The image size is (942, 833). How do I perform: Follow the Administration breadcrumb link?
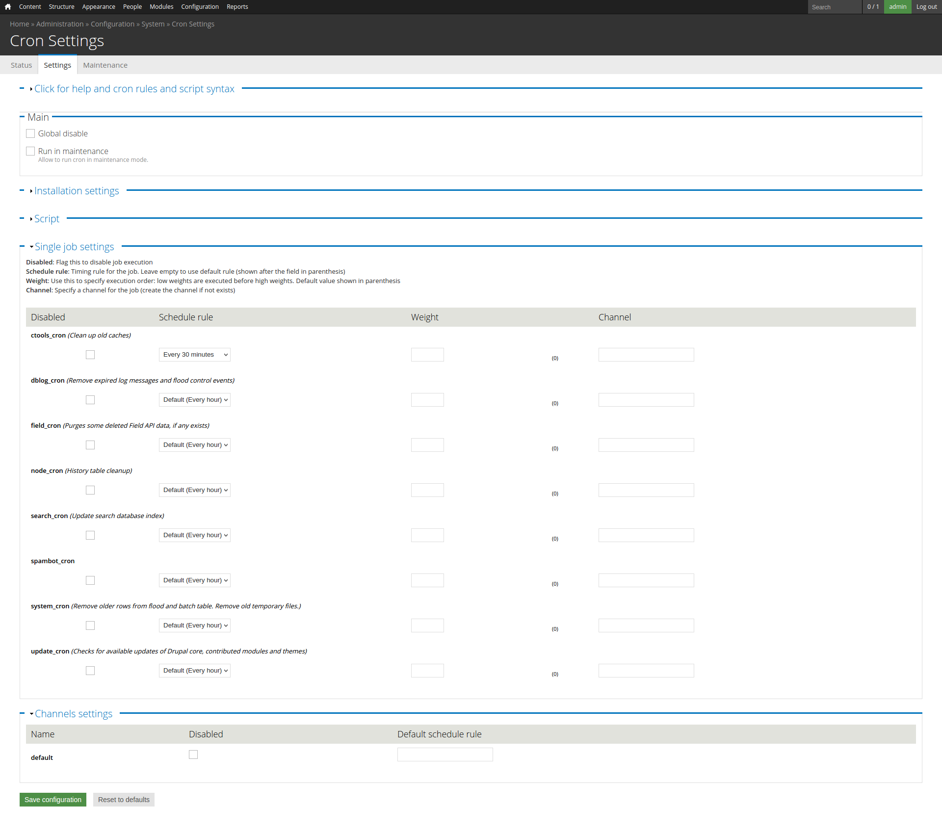[60, 24]
